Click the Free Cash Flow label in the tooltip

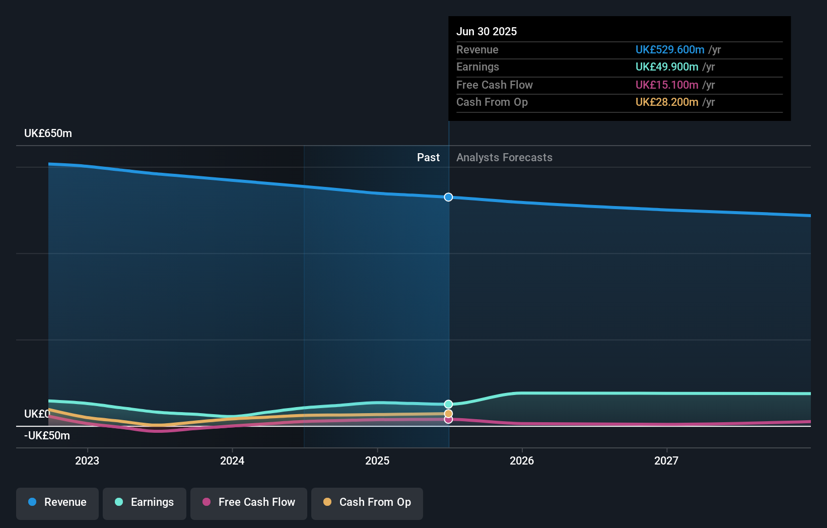tap(495, 85)
